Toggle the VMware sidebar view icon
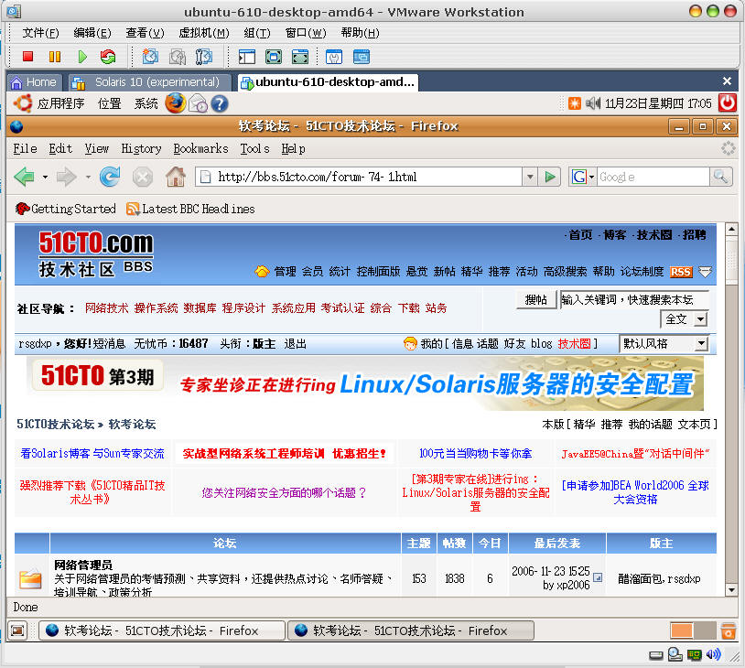The height and width of the screenshot is (668, 745). pos(246,57)
